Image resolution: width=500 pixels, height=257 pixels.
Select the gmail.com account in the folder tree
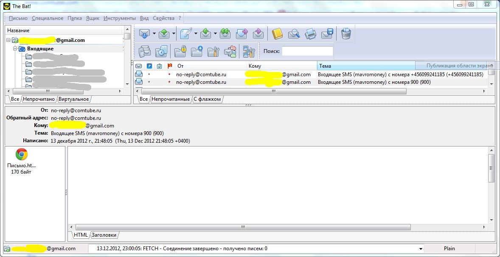(x=52, y=40)
